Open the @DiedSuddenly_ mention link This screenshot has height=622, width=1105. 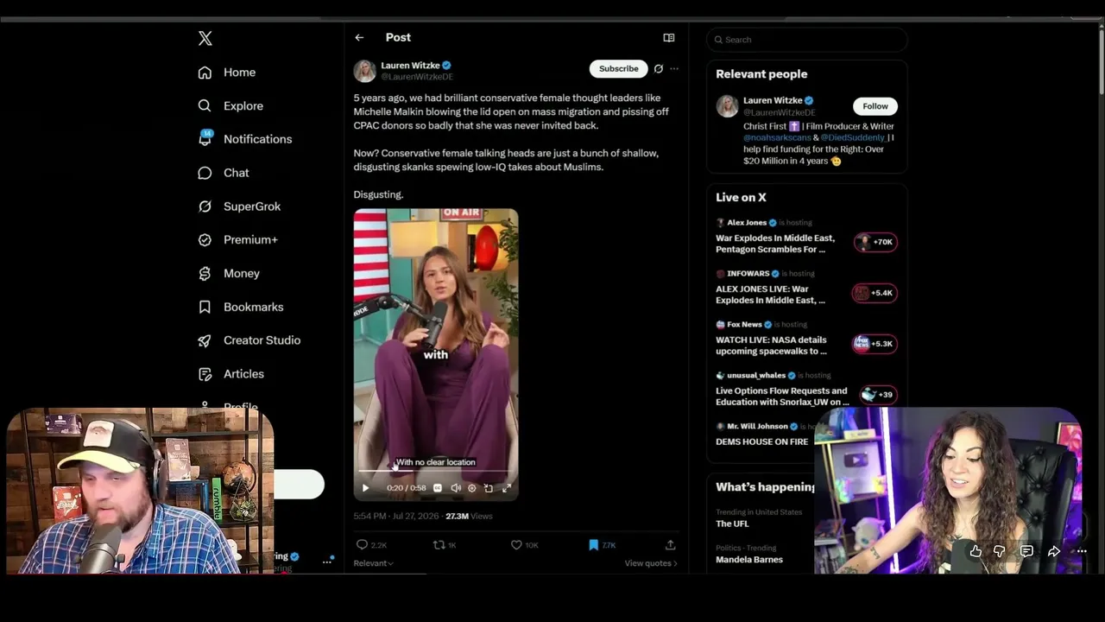[853, 137]
